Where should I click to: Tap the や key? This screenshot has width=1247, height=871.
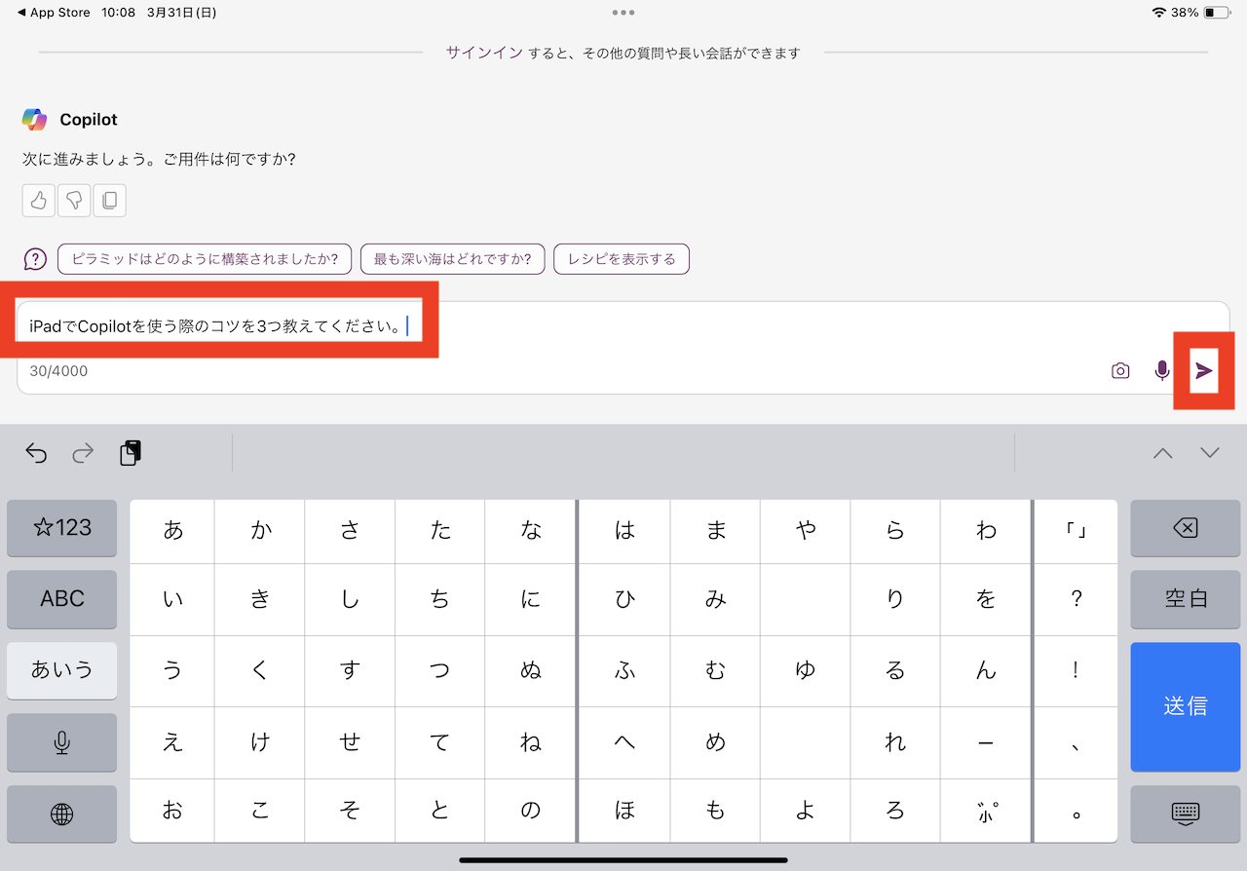tap(806, 531)
